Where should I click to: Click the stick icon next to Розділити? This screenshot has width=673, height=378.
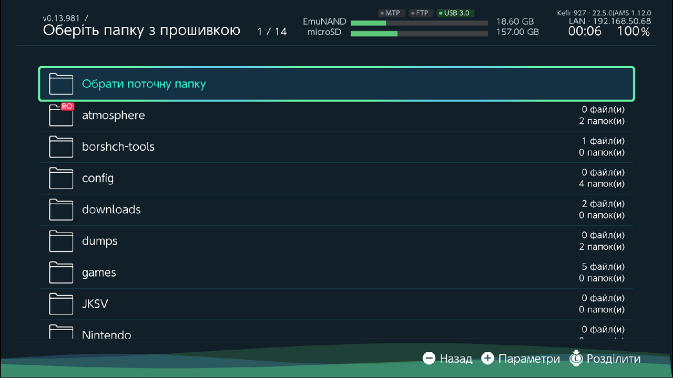(576, 358)
